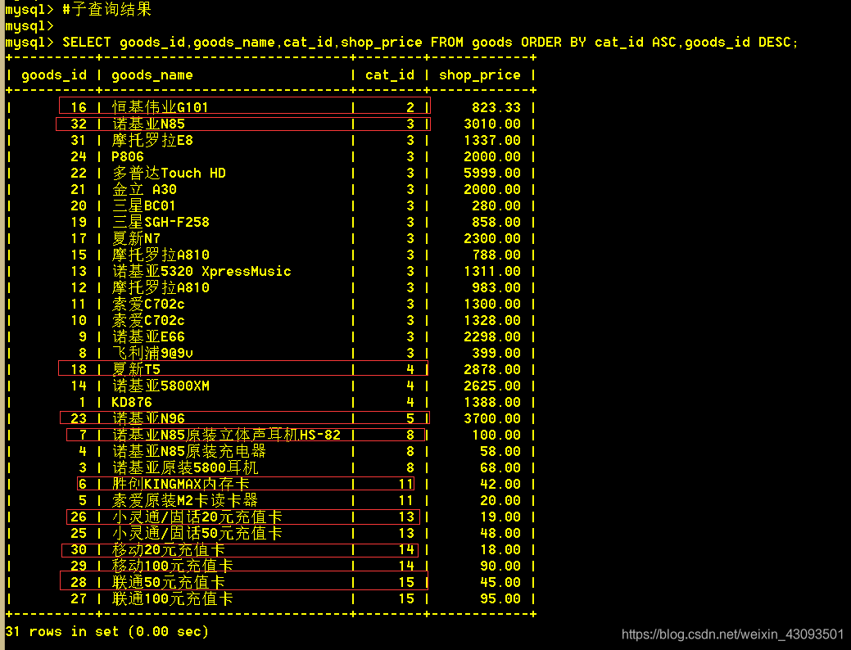Click the shop price 1311.00

pyautogui.click(x=492, y=271)
